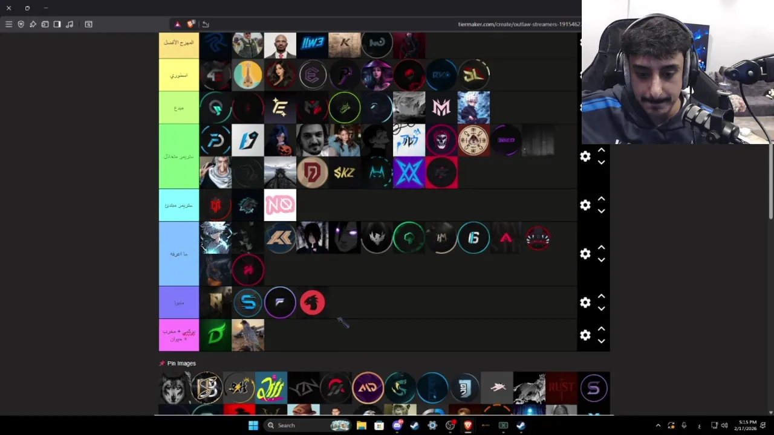This screenshot has height=435, width=774.
Task: Open the tab search toolbar icon
Action: point(88,24)
